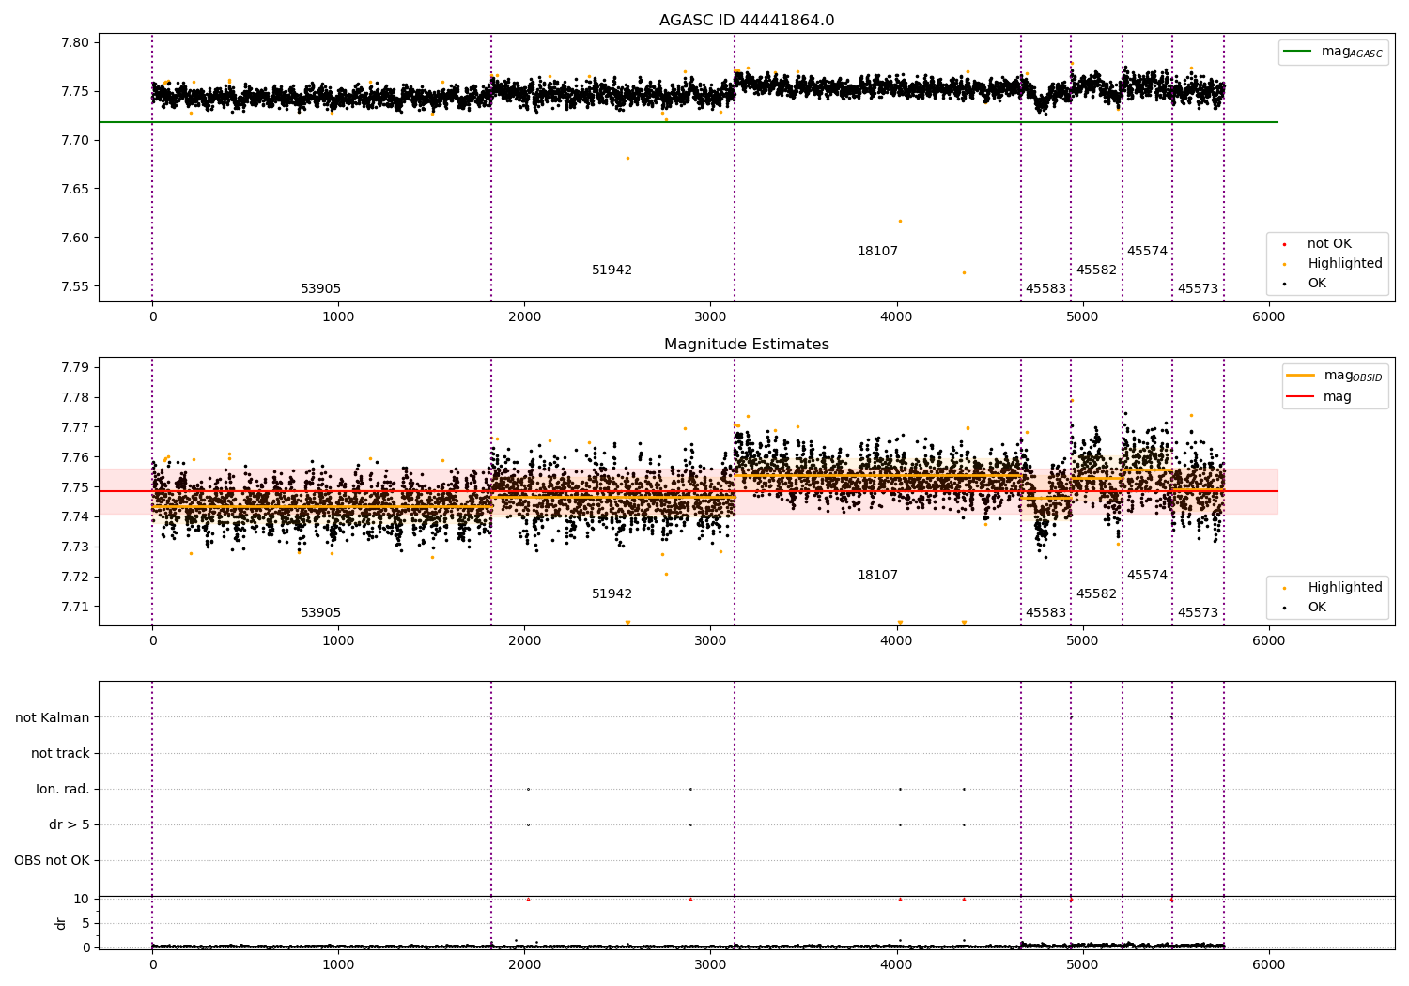
Task: Click the 6000 x-tick of the bottom plot
Action: tap(1269, 964)
